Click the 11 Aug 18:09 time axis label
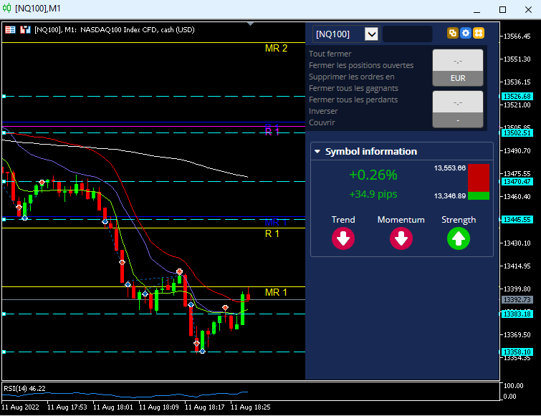 158,407
